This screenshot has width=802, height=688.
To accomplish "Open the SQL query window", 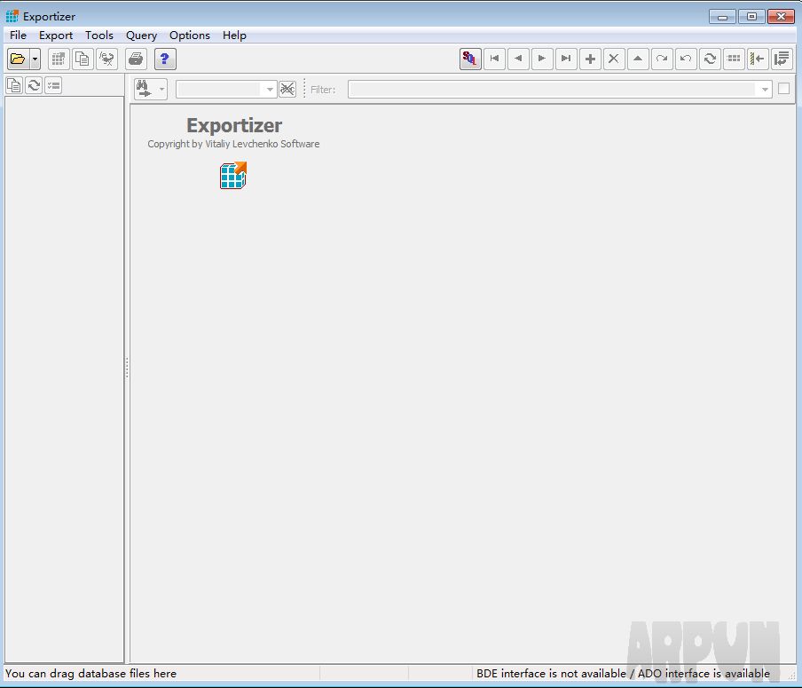I will pyautogui.click(x=470, y=59).
